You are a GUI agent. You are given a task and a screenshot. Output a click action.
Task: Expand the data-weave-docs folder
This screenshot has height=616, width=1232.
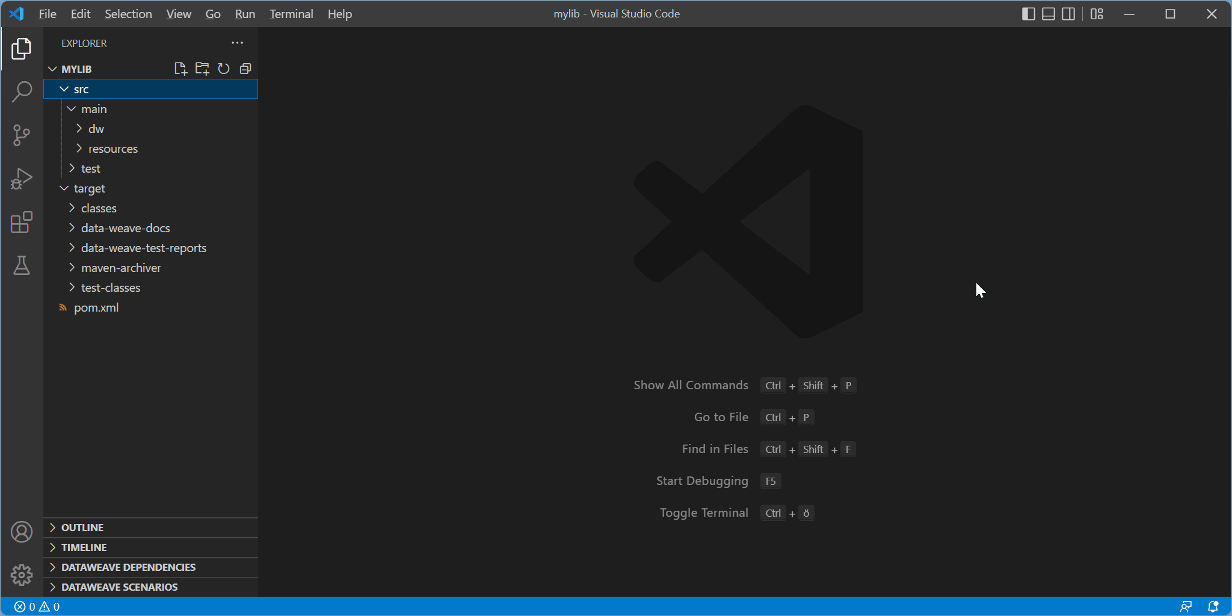[151, 228]
